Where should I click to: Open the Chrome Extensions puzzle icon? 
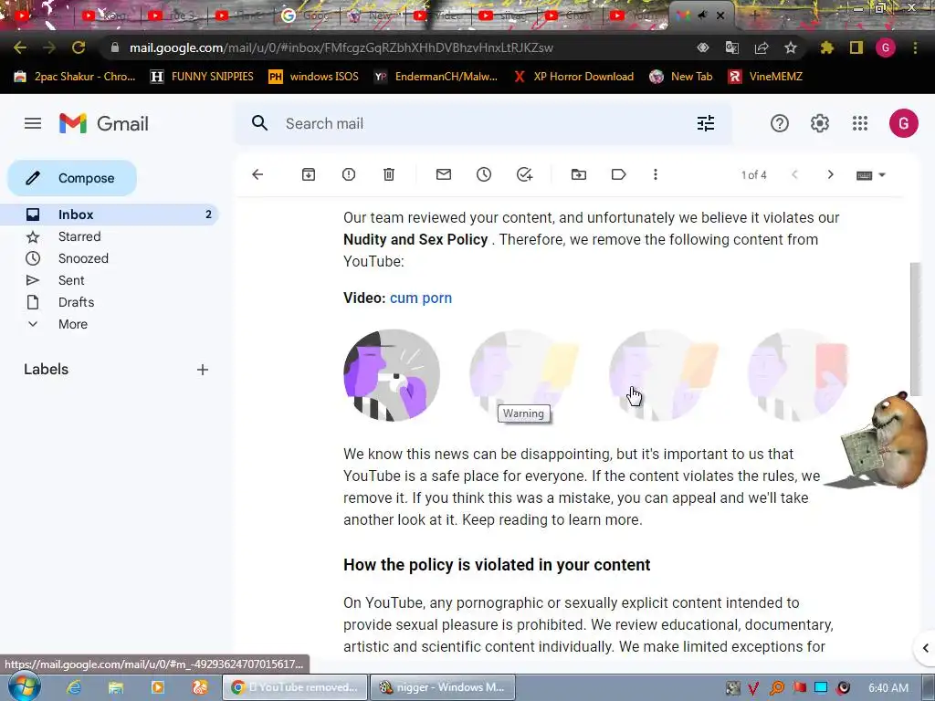click(x=827, y=47)
